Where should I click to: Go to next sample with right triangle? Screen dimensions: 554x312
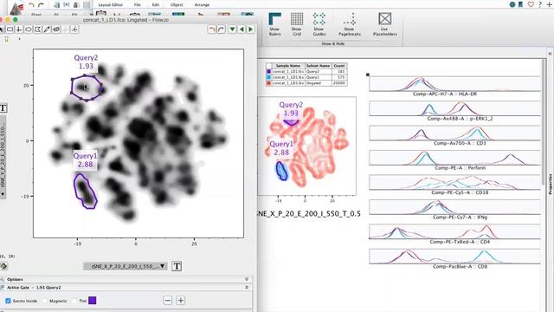(250, 29)
